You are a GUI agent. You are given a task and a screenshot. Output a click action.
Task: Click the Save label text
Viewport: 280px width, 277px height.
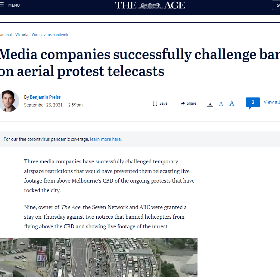(163, 103)
